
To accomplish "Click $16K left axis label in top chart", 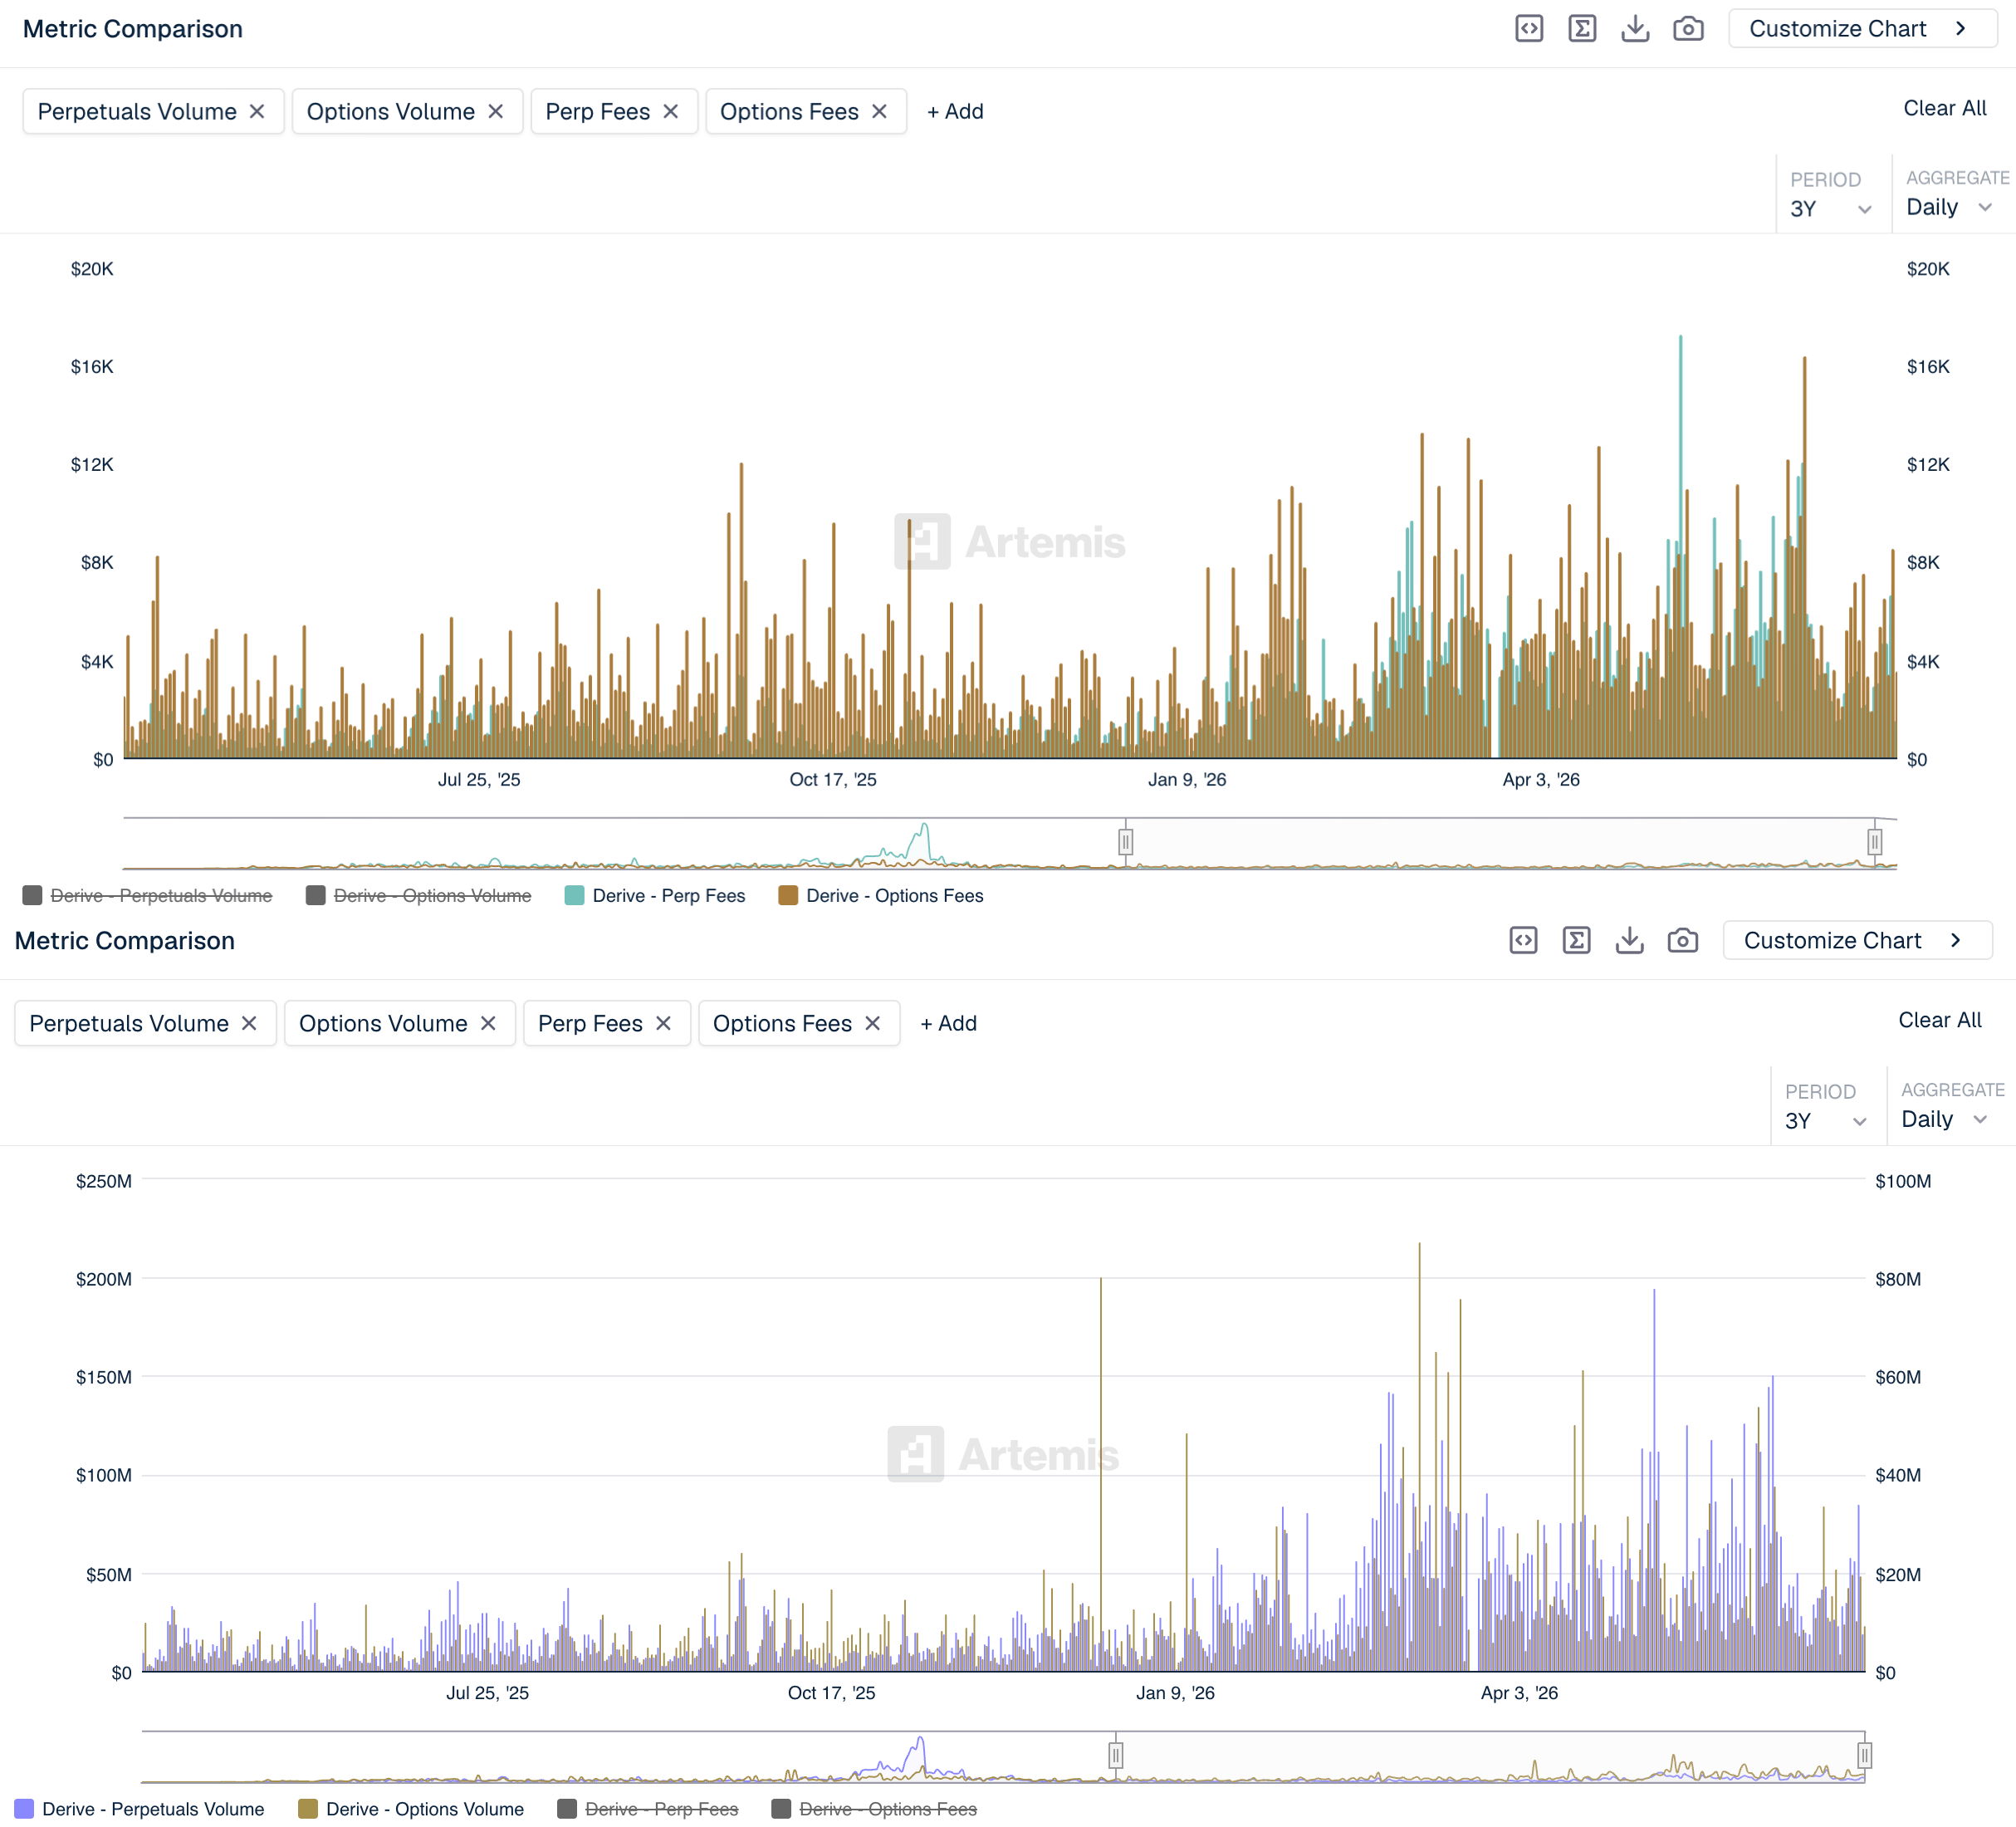I will pos(92,366).
